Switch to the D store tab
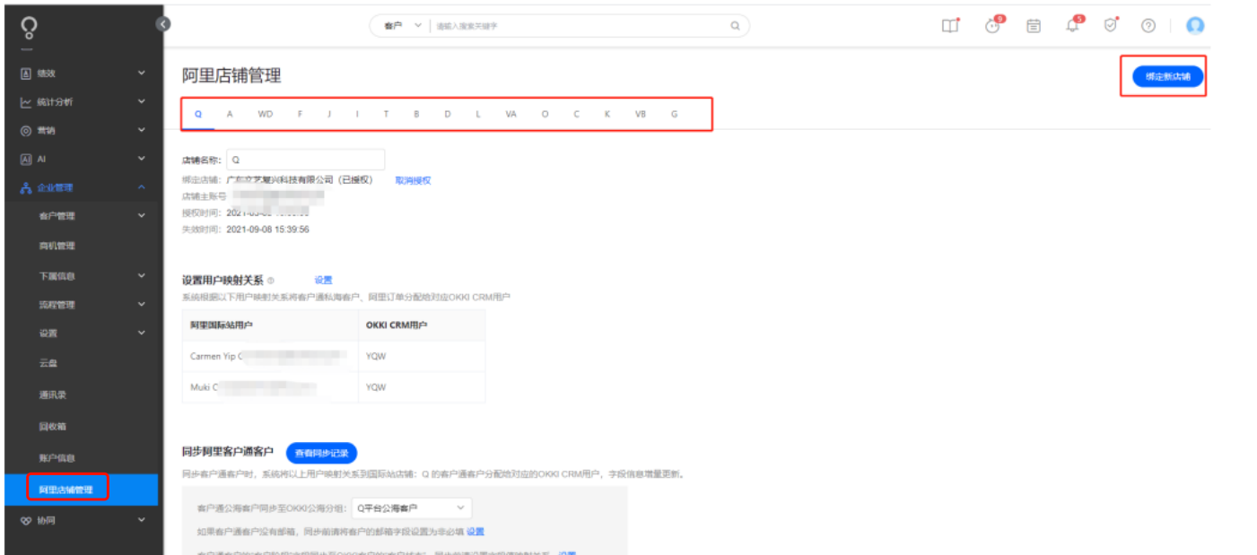Viewport: 1257px width, 555px height. tap(448, 114)
